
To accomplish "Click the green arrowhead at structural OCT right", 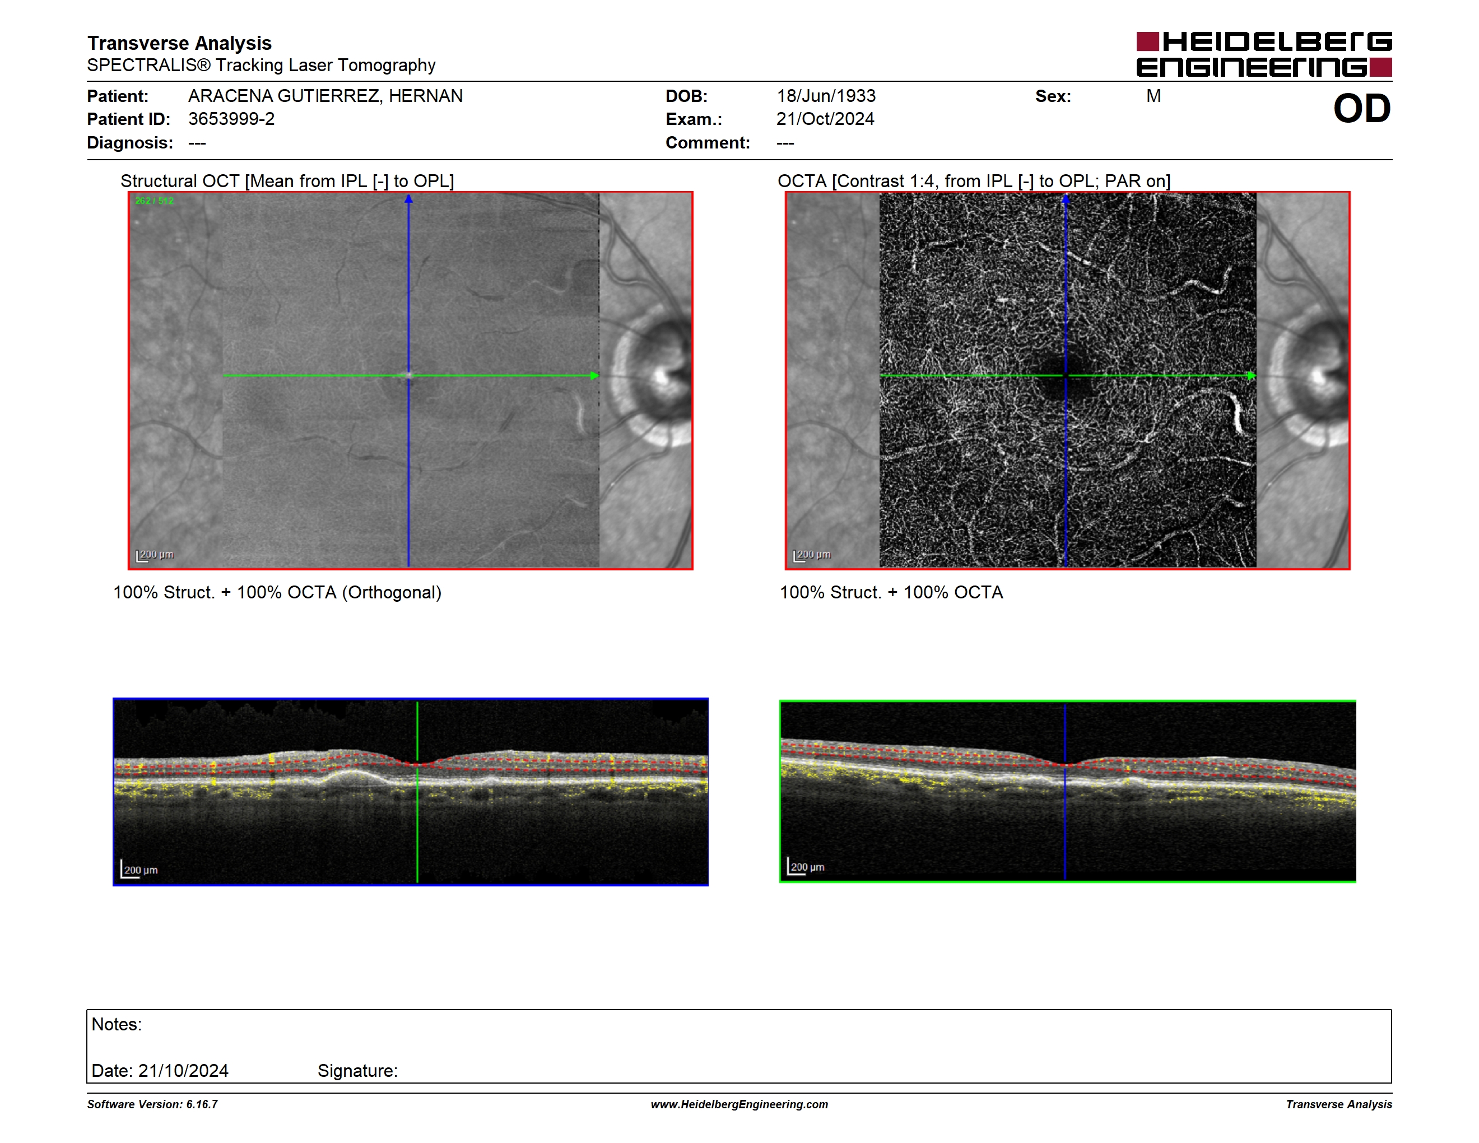I will point(594,376).
